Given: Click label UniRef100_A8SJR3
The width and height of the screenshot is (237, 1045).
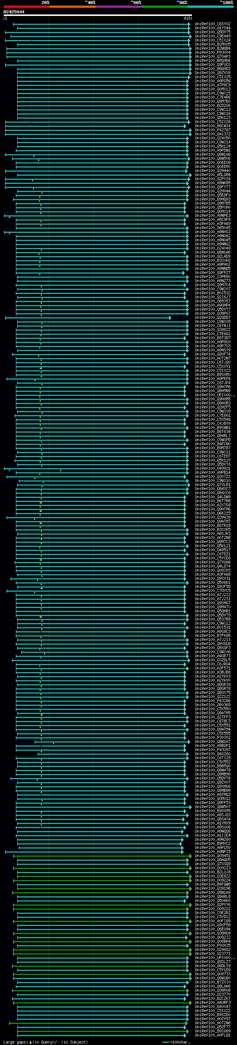Looking at the screenshot, I should pyautogui.click(x=213, y=533).
